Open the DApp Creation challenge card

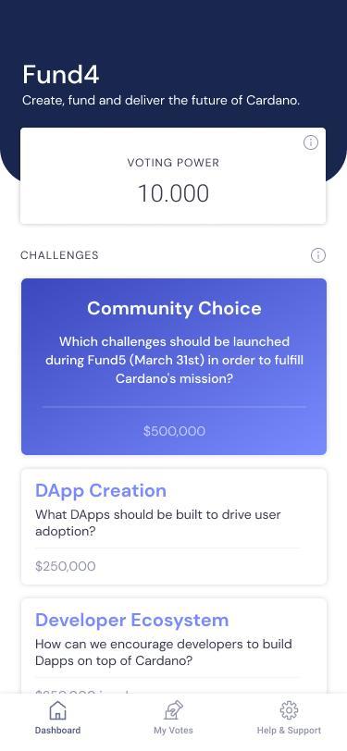click(x=173, y=526)
